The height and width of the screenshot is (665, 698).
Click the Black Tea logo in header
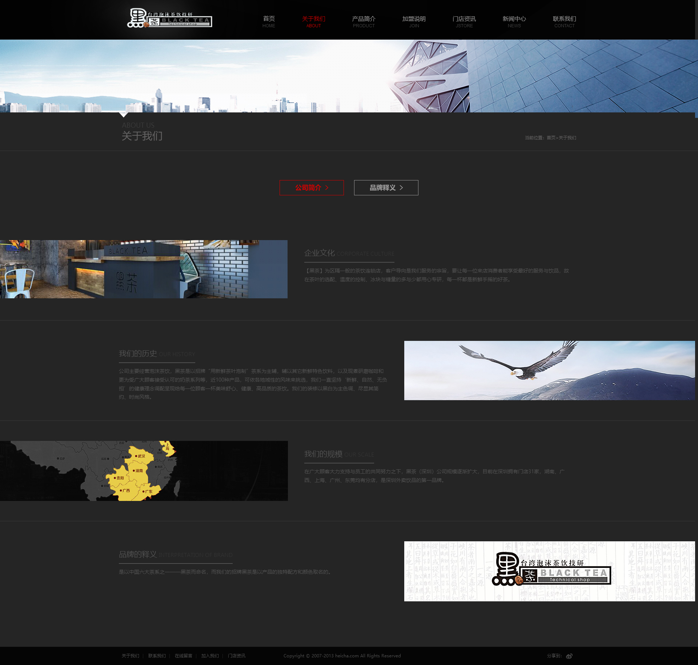pyautogui.click(x=169, y=19)
